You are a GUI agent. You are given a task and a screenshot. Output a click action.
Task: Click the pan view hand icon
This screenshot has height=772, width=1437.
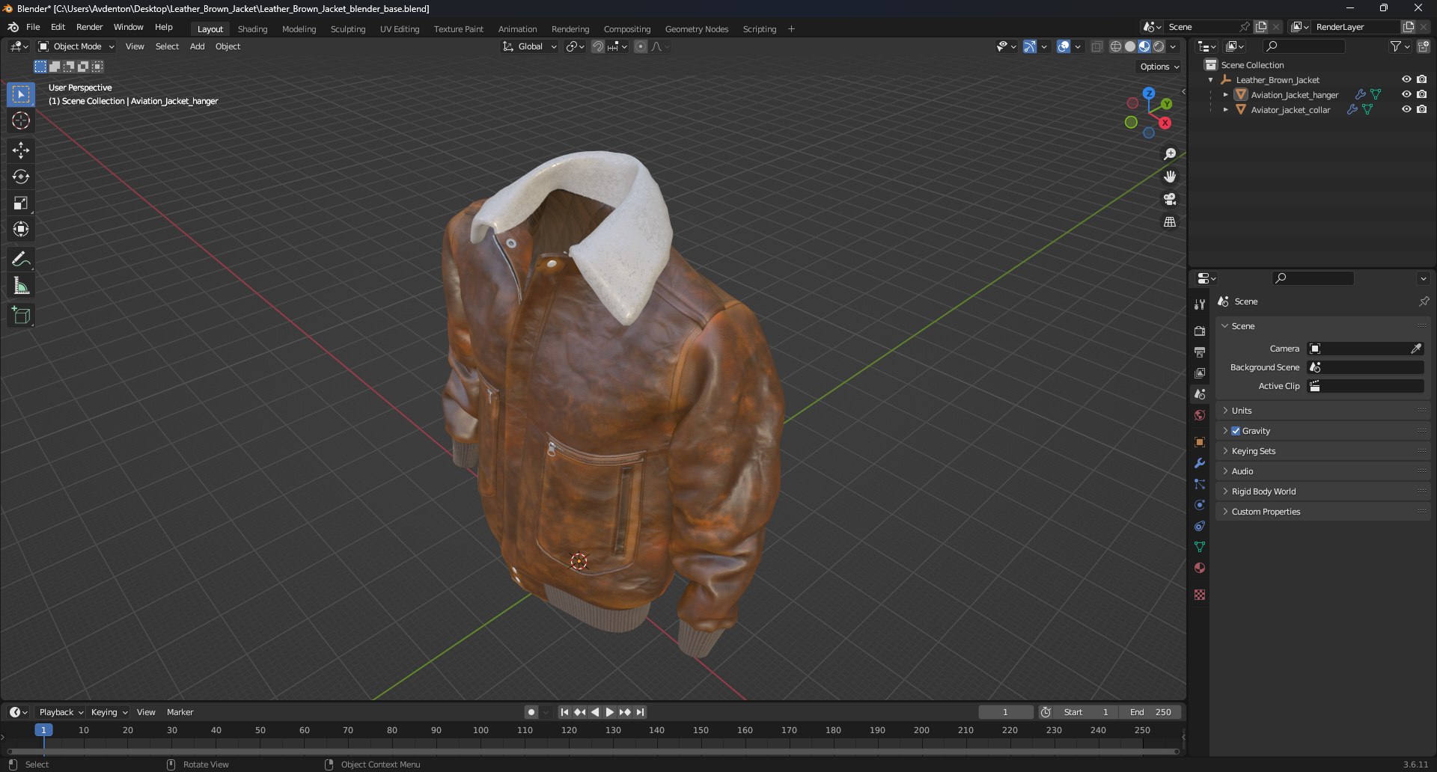(1170, 177)
